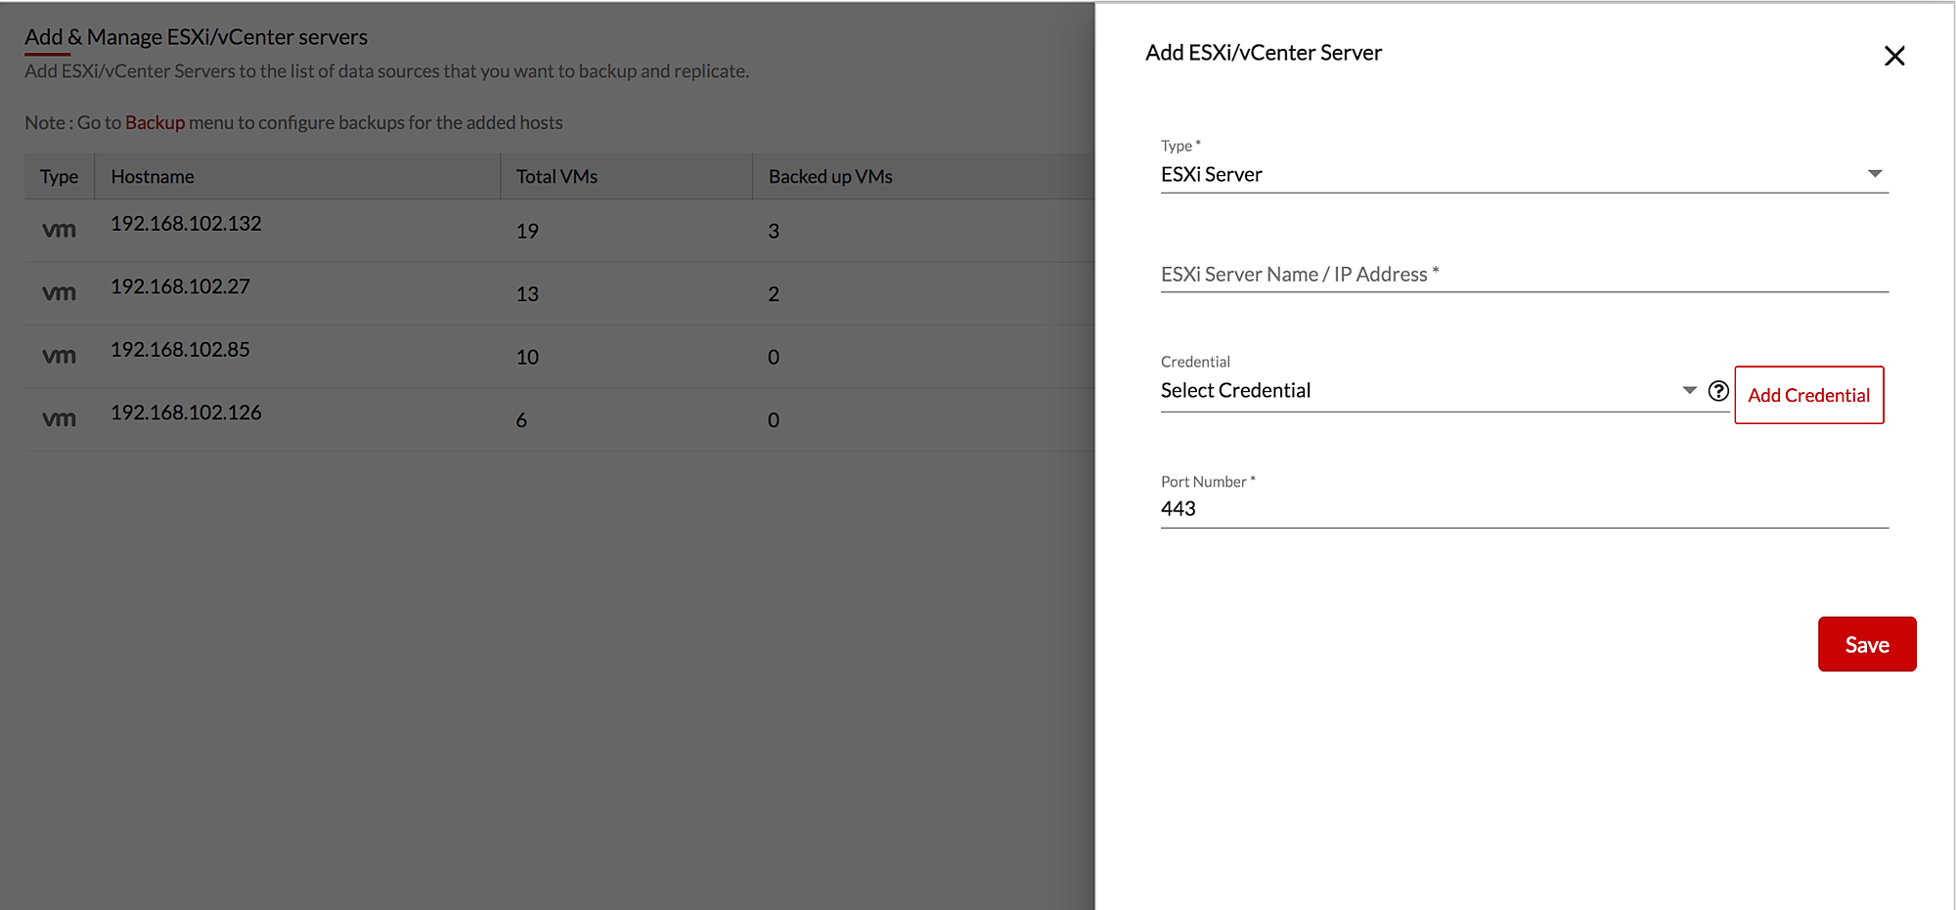Click the Add ESXi/vCenter Server panel title
The width and height of the screenshot is (1956, 910).
pyautogui.click(x=1264, y=53)
